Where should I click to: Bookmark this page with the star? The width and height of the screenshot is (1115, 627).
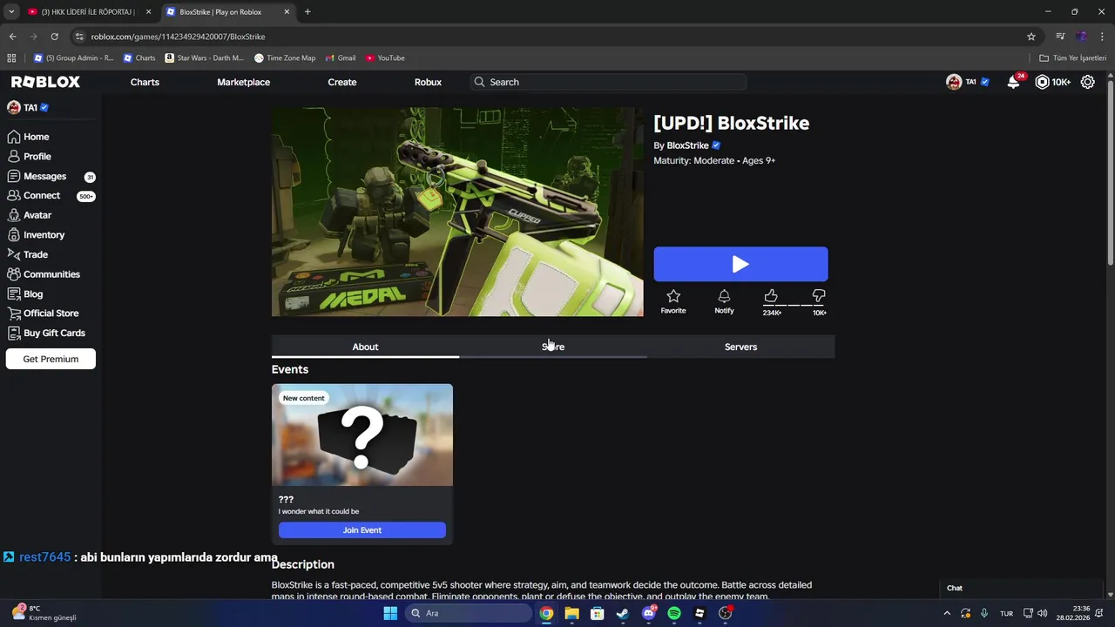[1031, 37]
